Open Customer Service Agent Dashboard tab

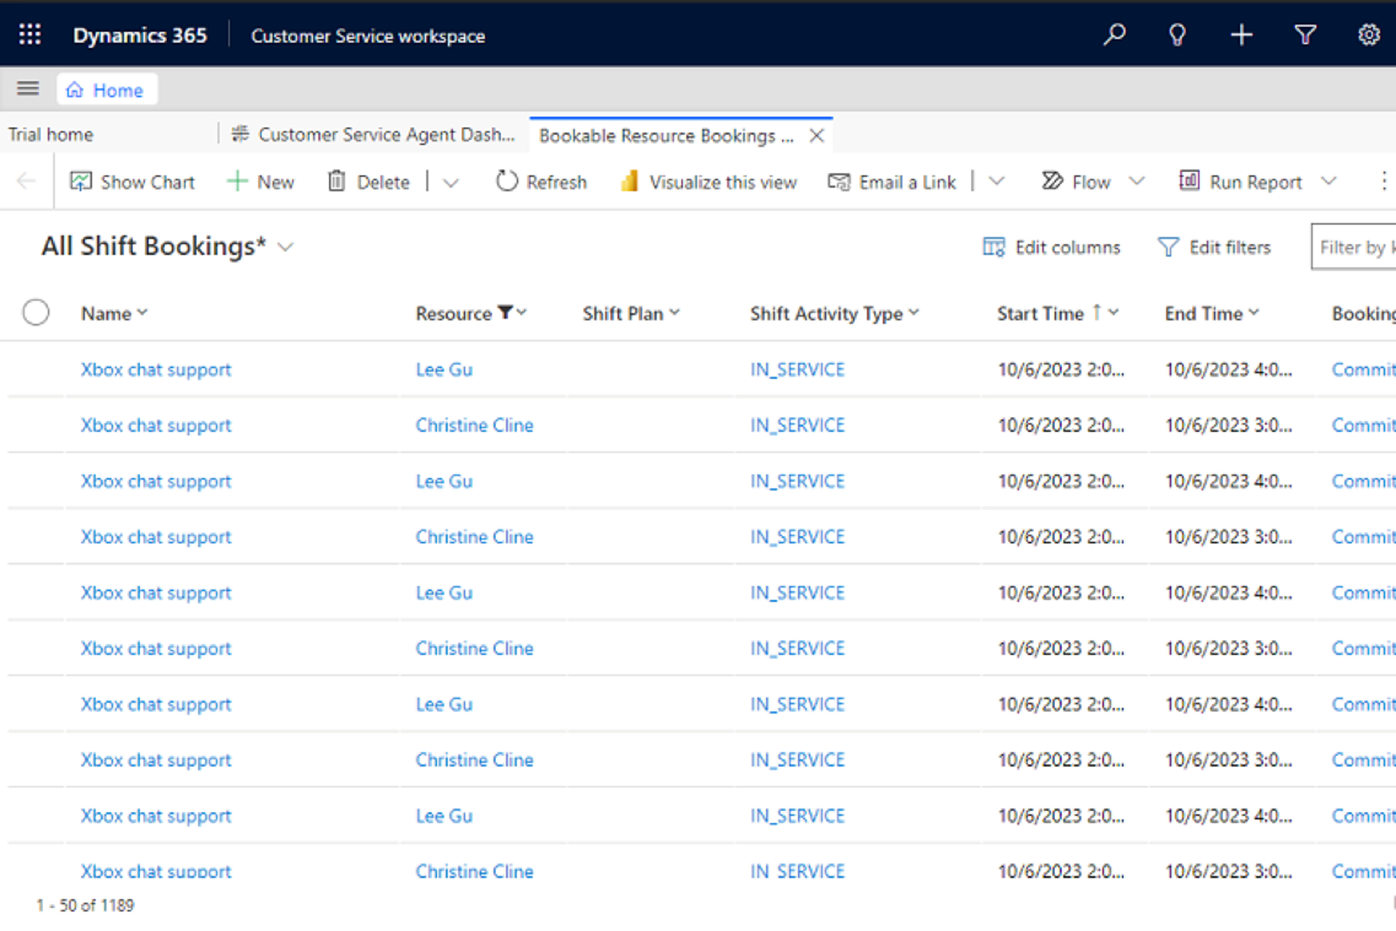pos(373,135)
